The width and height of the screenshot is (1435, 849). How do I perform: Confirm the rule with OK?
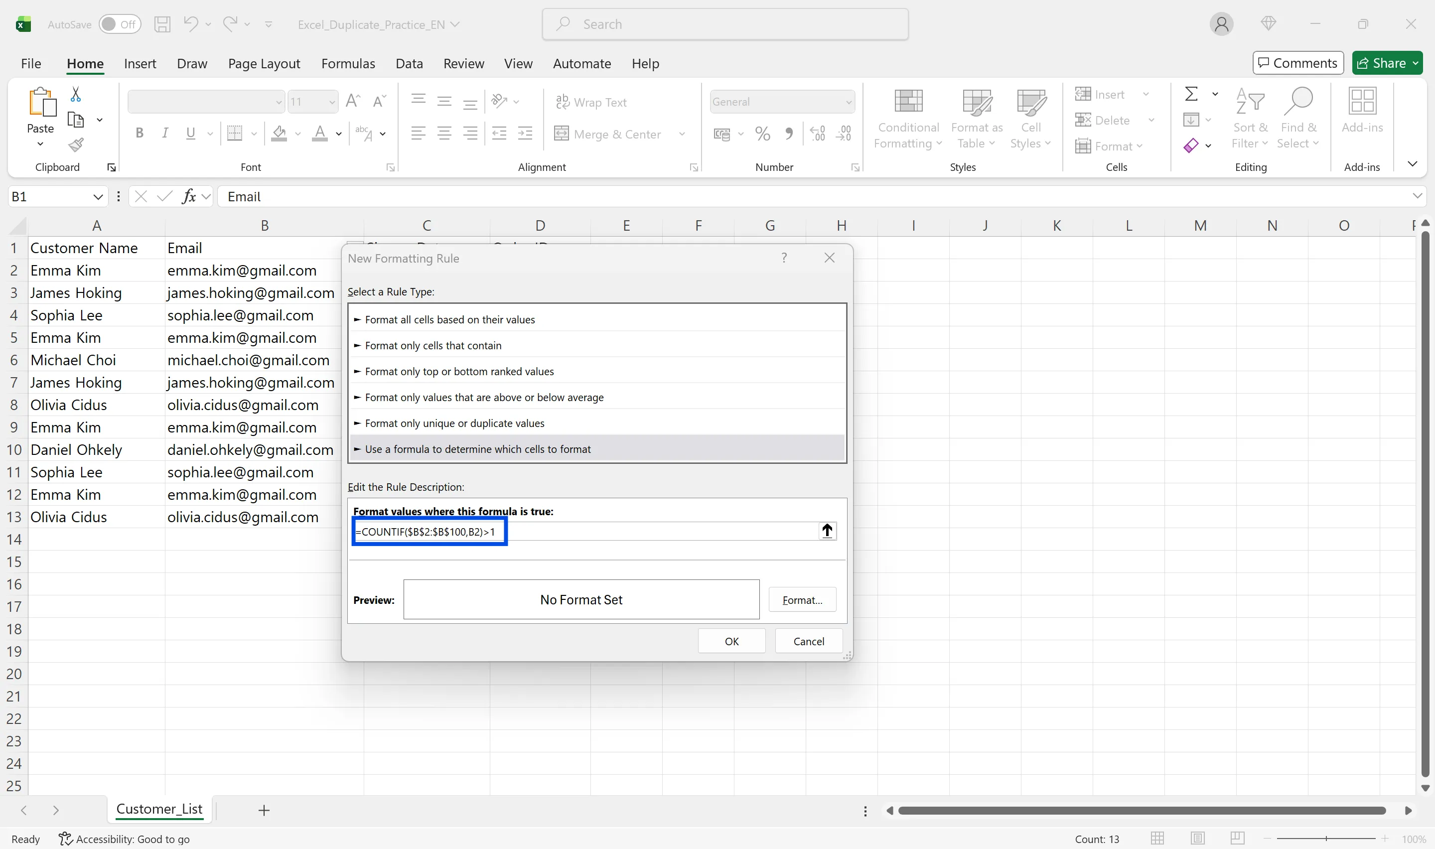[731, 641]
